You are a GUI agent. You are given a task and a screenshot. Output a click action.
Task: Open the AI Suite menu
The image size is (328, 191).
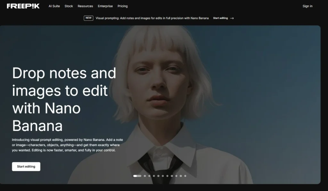54,6
